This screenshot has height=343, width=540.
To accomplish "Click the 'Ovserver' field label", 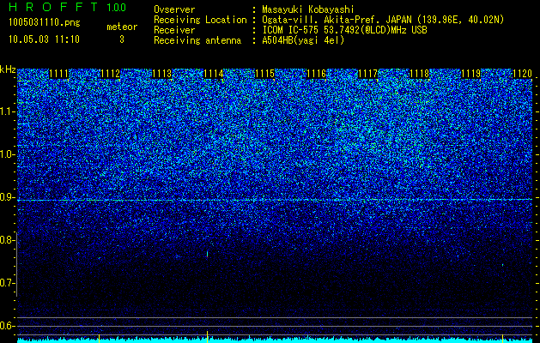I will point(174,9).
